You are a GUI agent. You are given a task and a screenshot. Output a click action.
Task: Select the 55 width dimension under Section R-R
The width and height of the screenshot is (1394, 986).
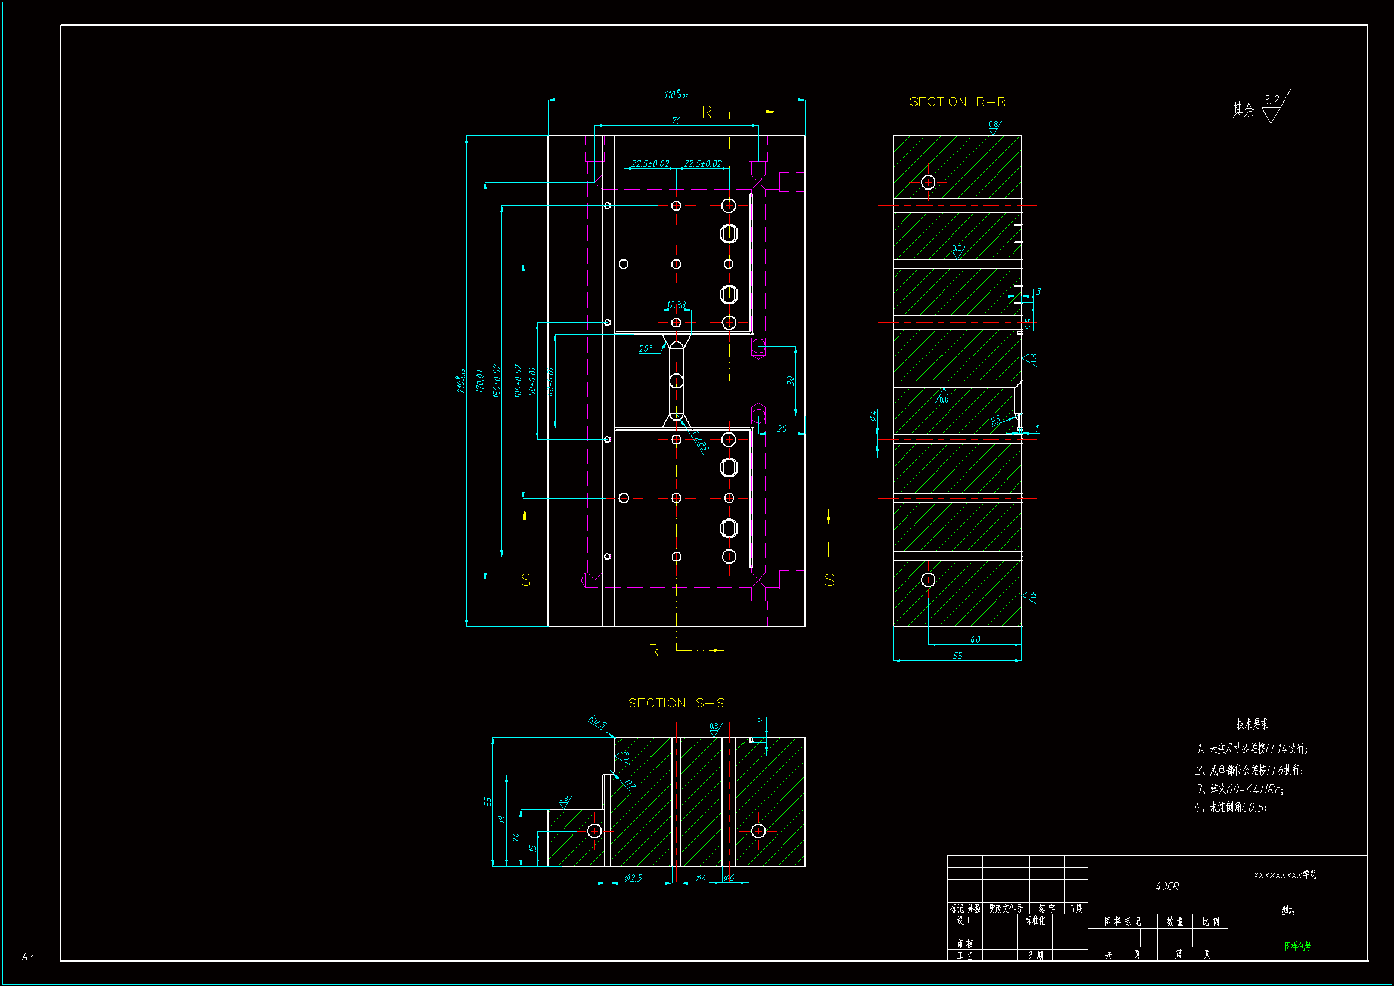coord(957,655)
